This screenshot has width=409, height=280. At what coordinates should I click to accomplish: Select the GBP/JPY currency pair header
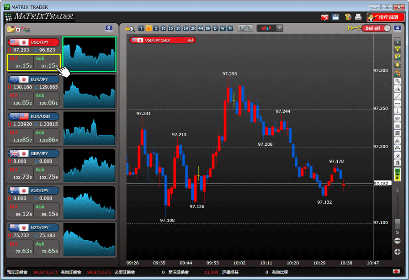click(x=34, y=153)
